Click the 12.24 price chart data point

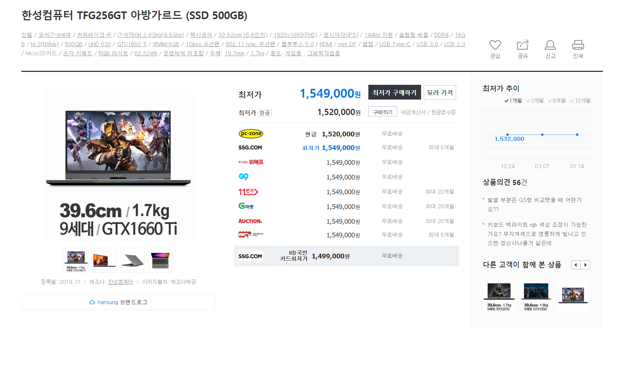click(507, 135)
